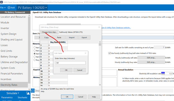
Task: Close the Edit Table dialog
Action: (85, 53)
